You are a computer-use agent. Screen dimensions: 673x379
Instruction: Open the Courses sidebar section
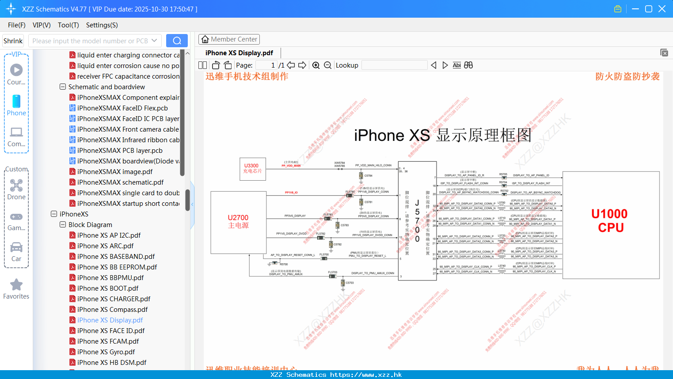coord(16,74)
